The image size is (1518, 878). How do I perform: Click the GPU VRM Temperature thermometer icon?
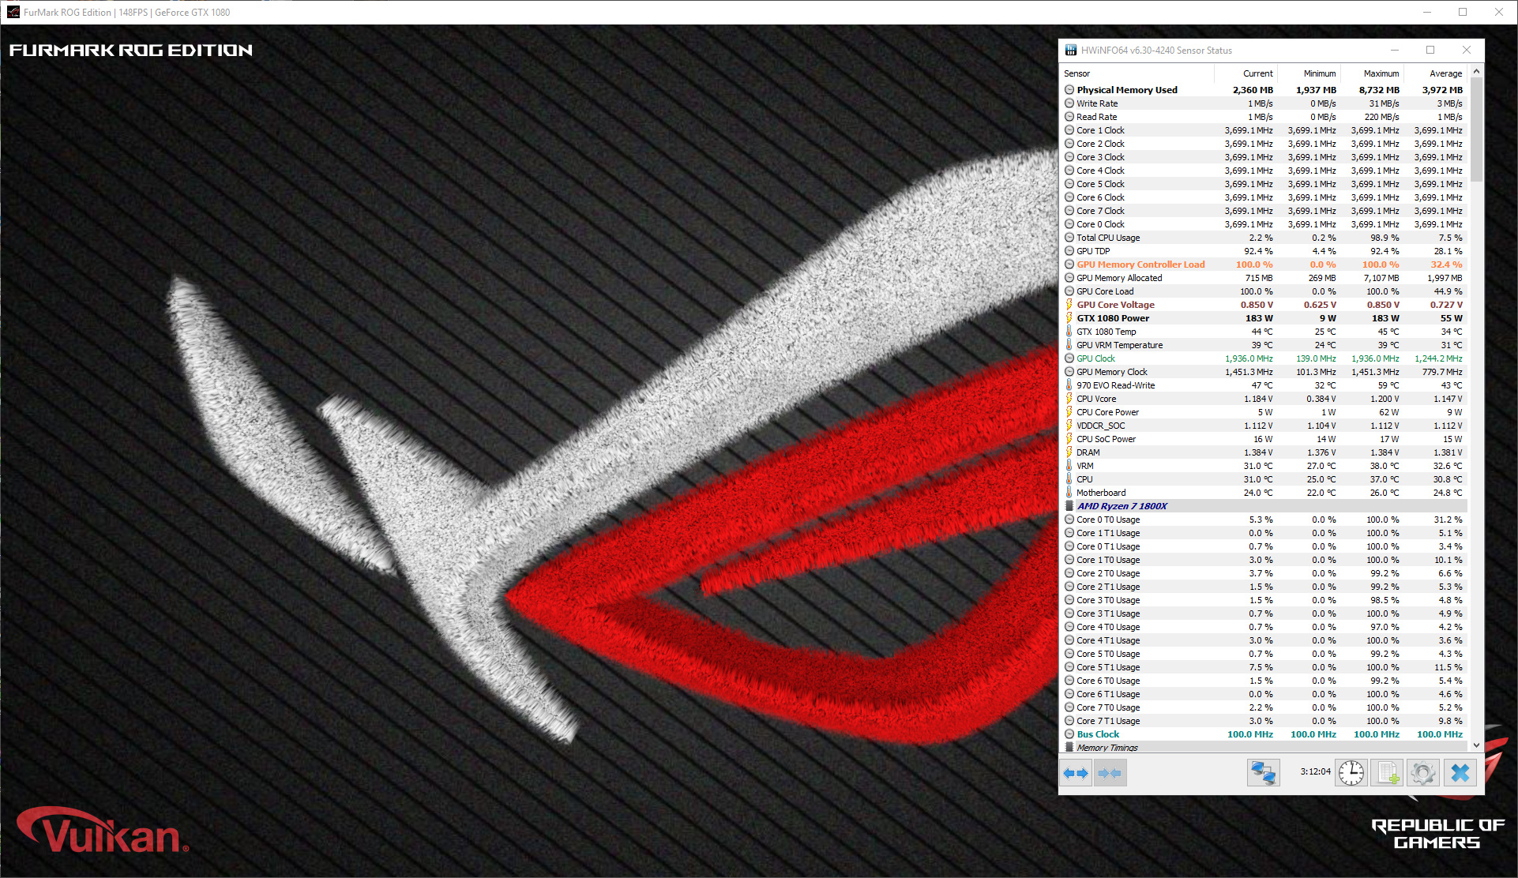click(x=1069, y=345)
